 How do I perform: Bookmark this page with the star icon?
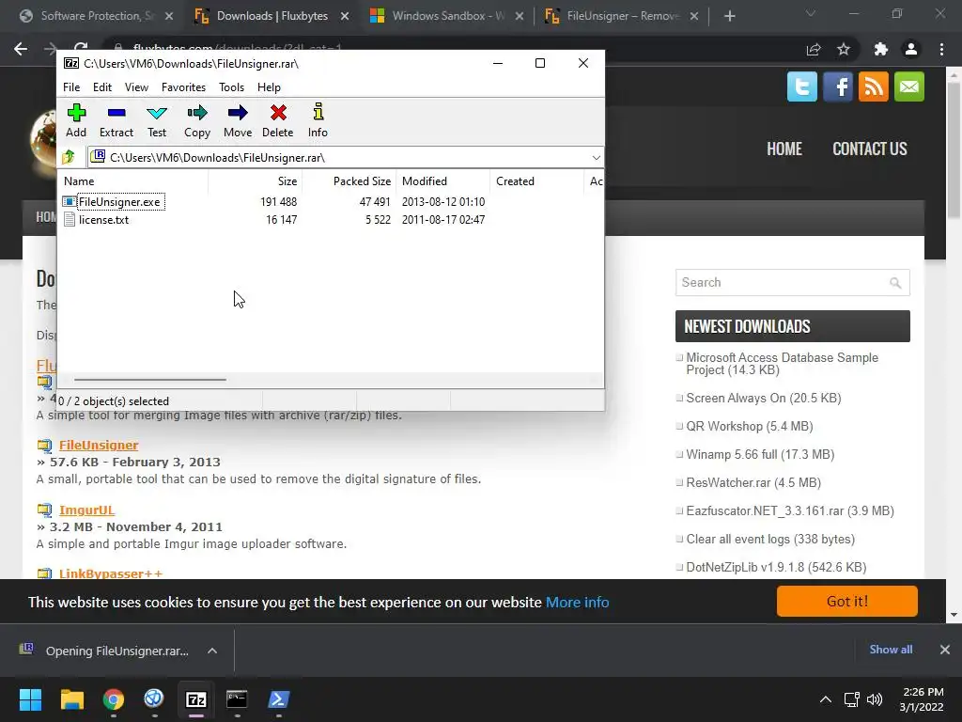(844, 49)
